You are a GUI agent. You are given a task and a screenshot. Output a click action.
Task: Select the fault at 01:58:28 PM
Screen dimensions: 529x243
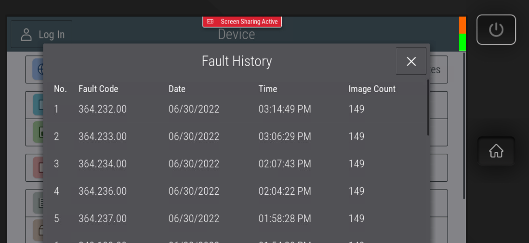click(284, 218)
